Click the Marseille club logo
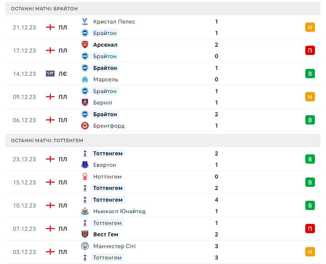This screenshot has height=264, width=326. (85, 79)
